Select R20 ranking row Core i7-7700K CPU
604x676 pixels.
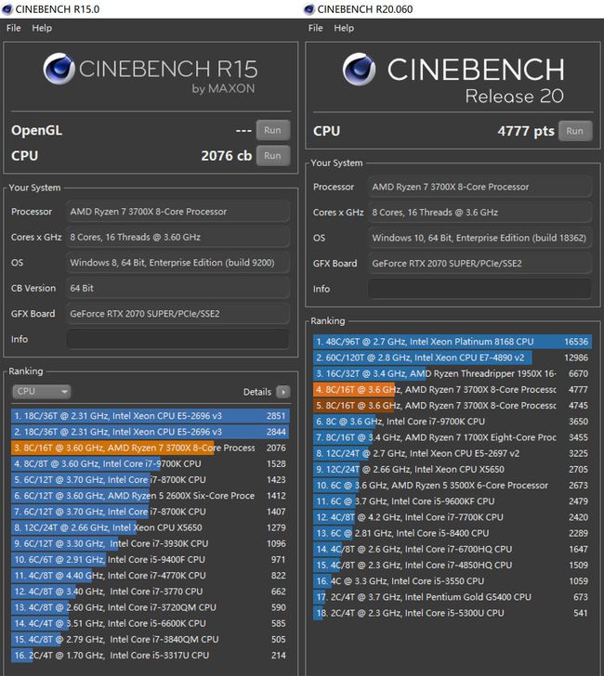(453, 517)
